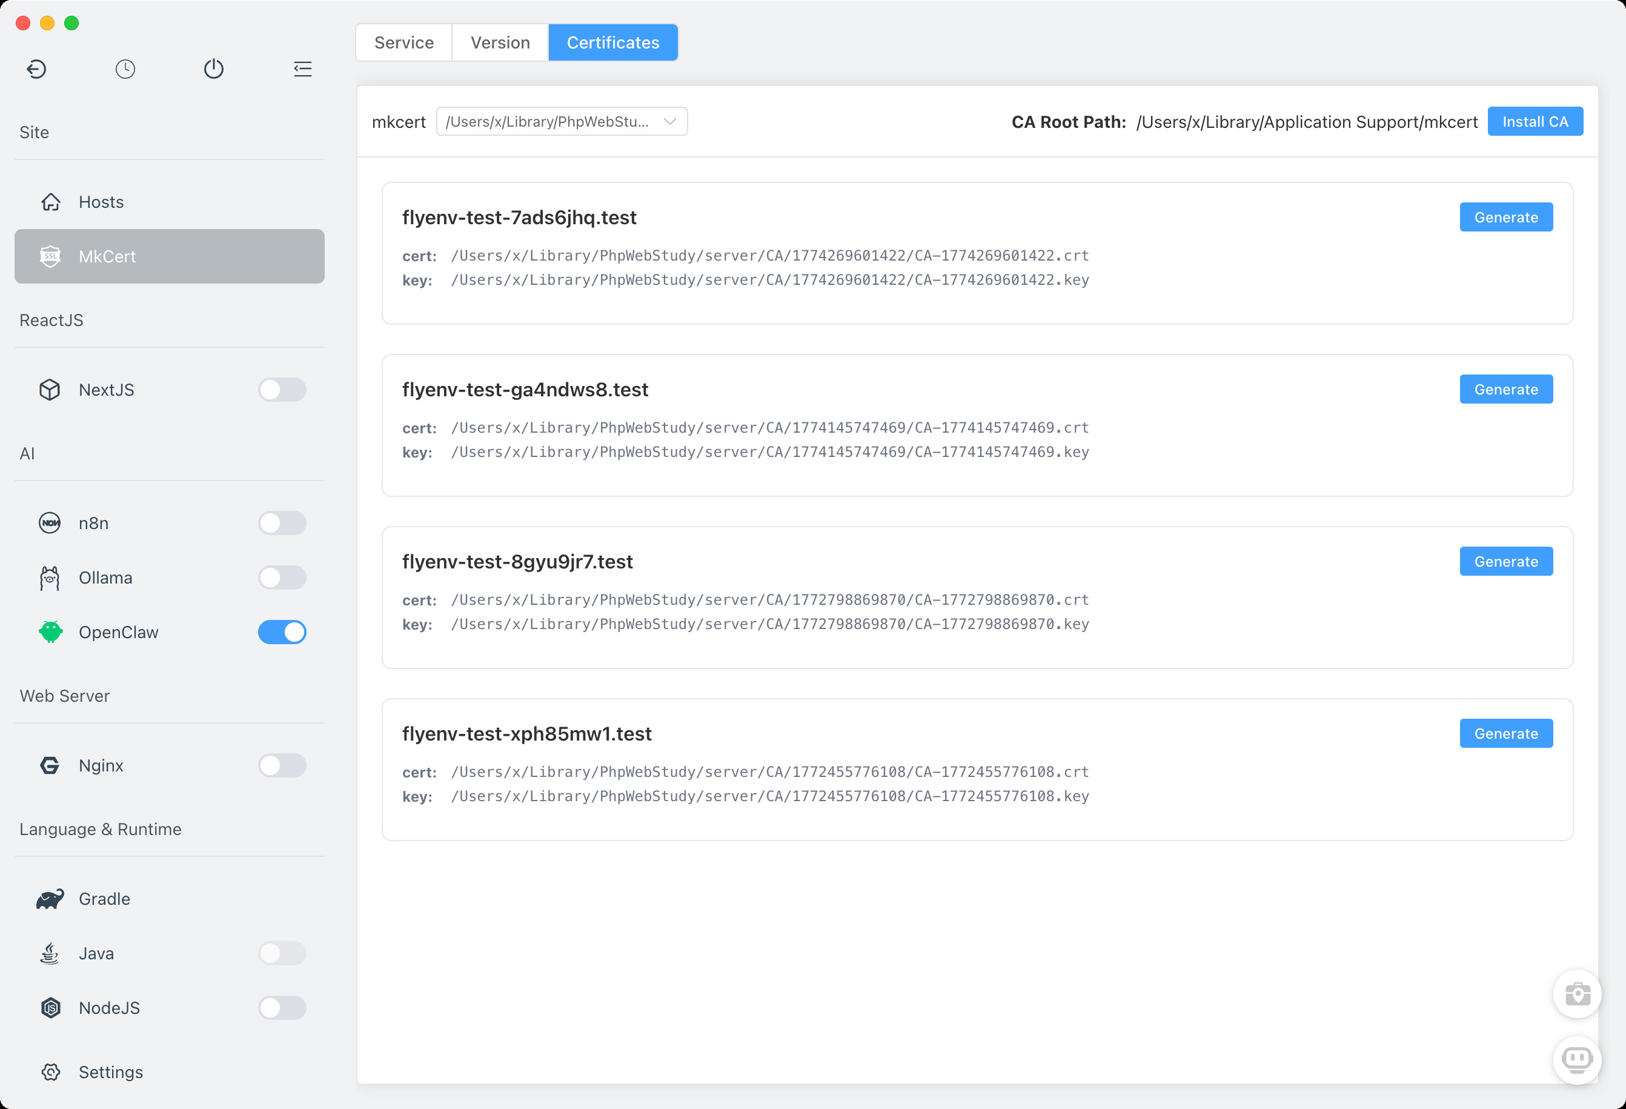The width and height of the screenshot is (1626, 1109).
Task: Expand the mkcert path dropdown
Action: click(561, 122)
